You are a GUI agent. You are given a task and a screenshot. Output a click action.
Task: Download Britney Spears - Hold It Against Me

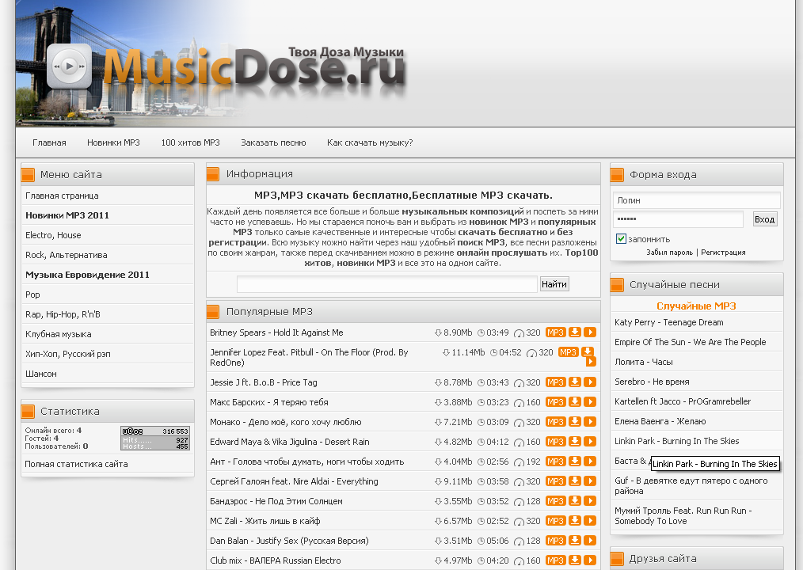point(575,332)
